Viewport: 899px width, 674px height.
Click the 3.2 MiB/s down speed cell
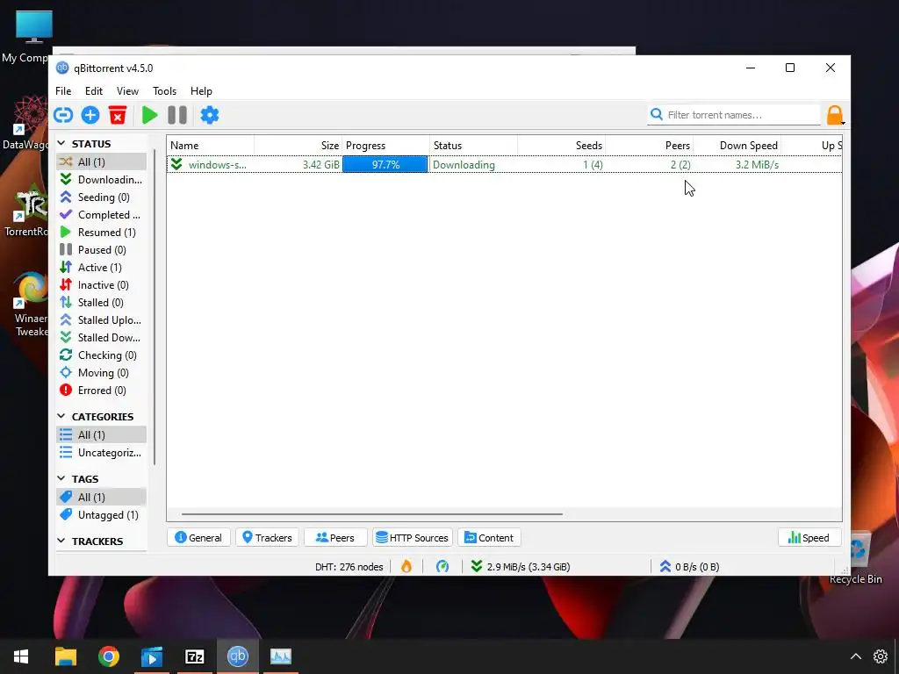pos(758,165)
